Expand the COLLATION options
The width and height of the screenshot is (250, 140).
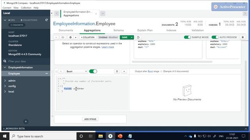point(87,37)
